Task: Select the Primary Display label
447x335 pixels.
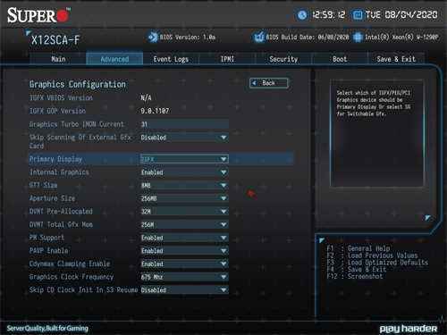Action: [55, 159]
